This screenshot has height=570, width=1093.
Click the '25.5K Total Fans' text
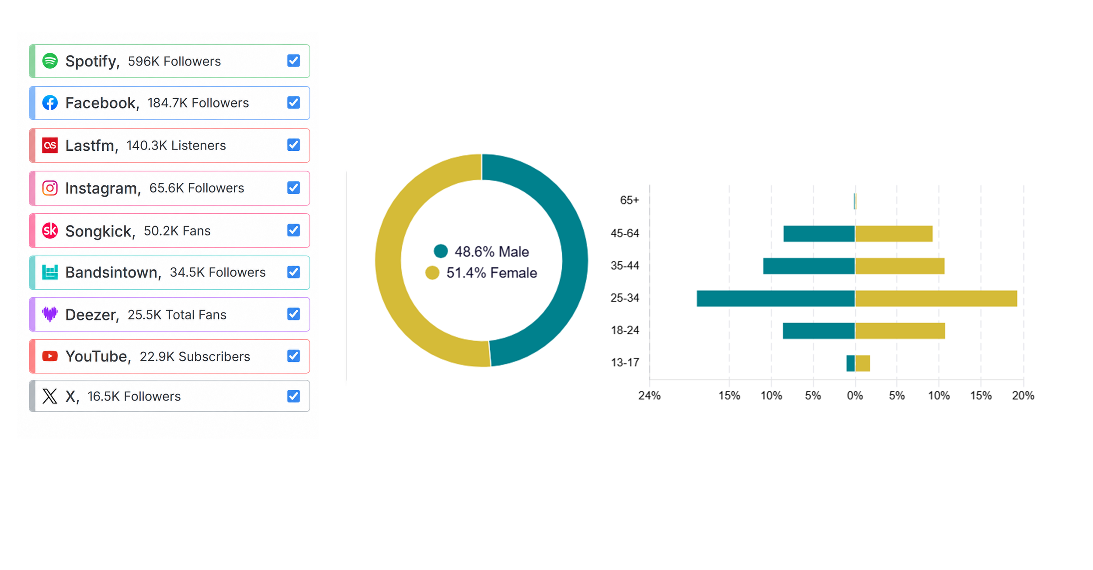177,315
